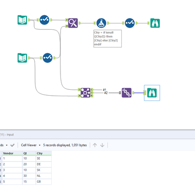
Task: Click the Union tool's output anchor
Action: [133, 93]
